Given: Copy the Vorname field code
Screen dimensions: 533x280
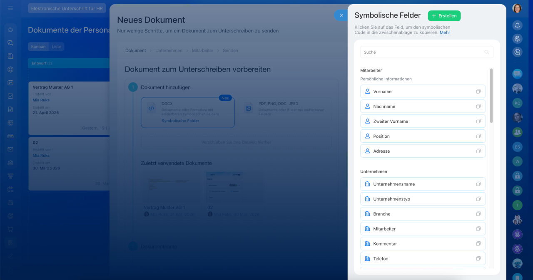Looking at the screenshot, I should pyautogui.click(x=478, y=92).
